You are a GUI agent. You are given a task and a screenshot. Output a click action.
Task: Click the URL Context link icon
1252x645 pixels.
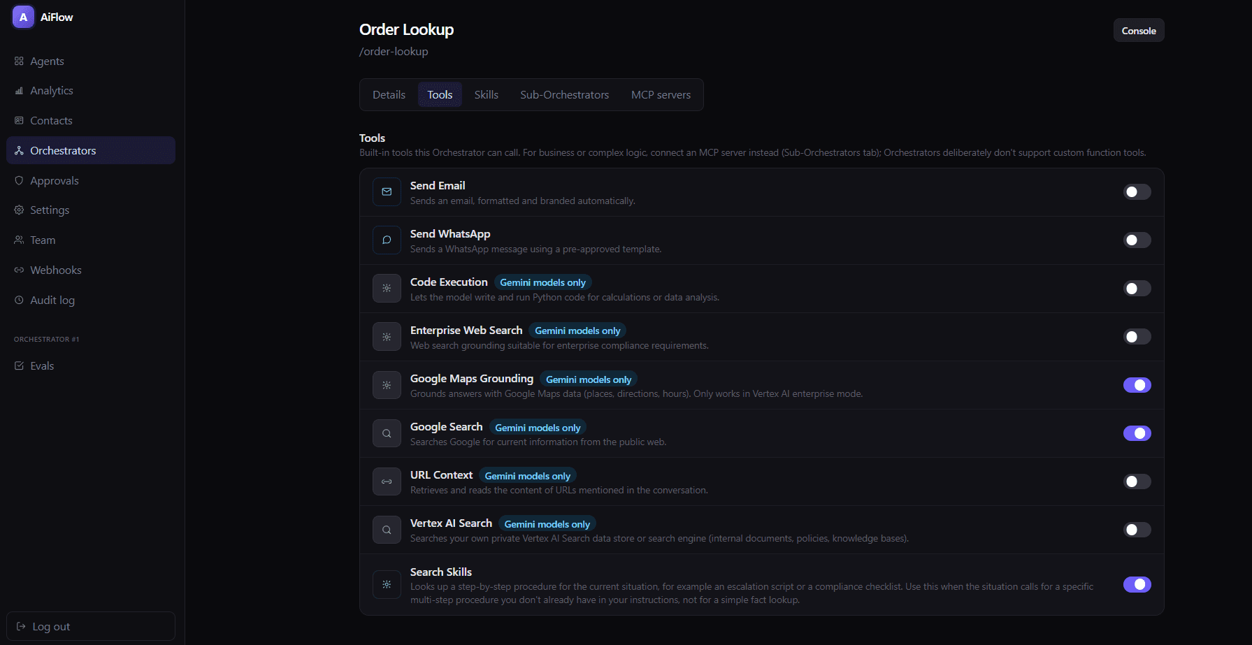(387, 481)
